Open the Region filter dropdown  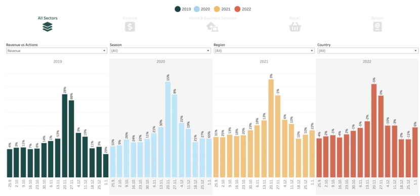click(264, 51)
